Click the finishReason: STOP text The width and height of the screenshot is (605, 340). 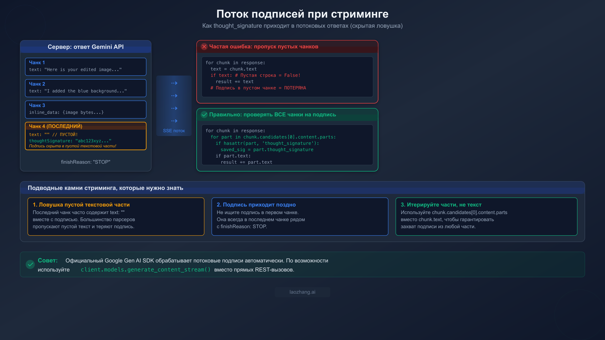86,162
